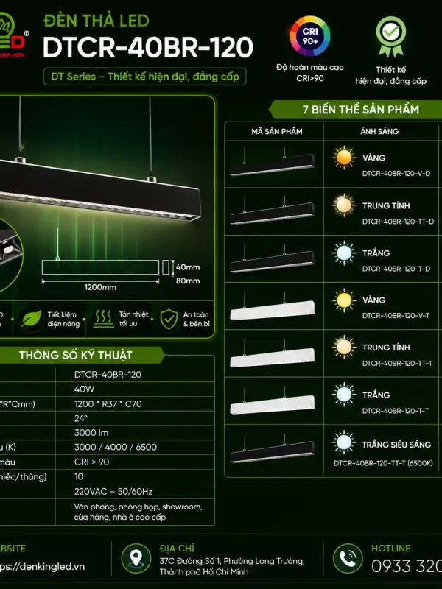The width and height of the screenshot is (442, 589).
Task: Click the code DTCR-40BR-120-TT-T (6500K)
Action: click(x=383, y=463)
